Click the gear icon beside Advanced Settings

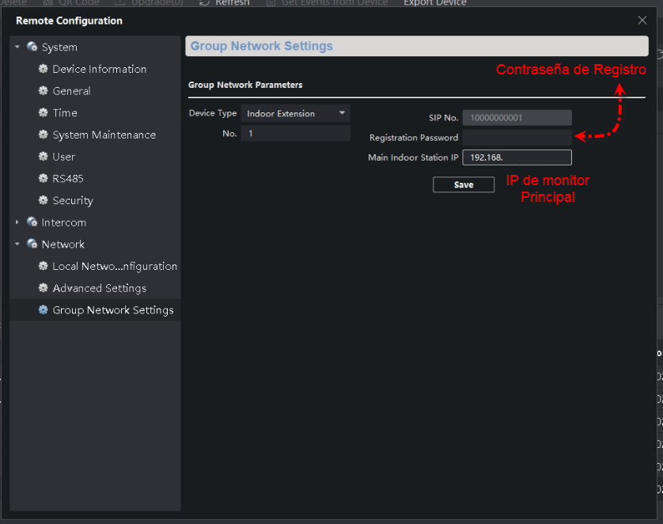(44, 288)
